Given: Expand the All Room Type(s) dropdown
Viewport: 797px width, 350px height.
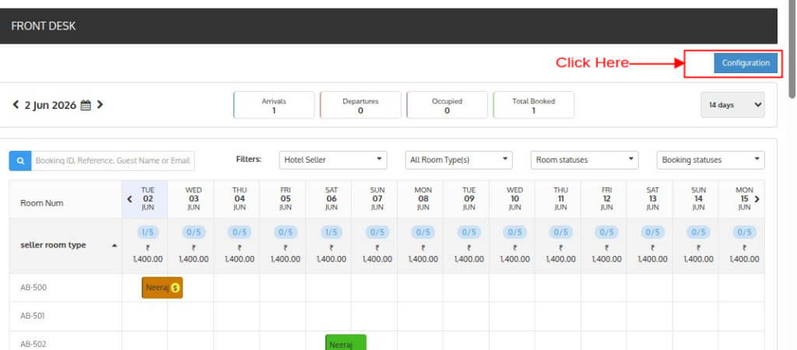Looking at the screenshot, I should click(458, 160).
